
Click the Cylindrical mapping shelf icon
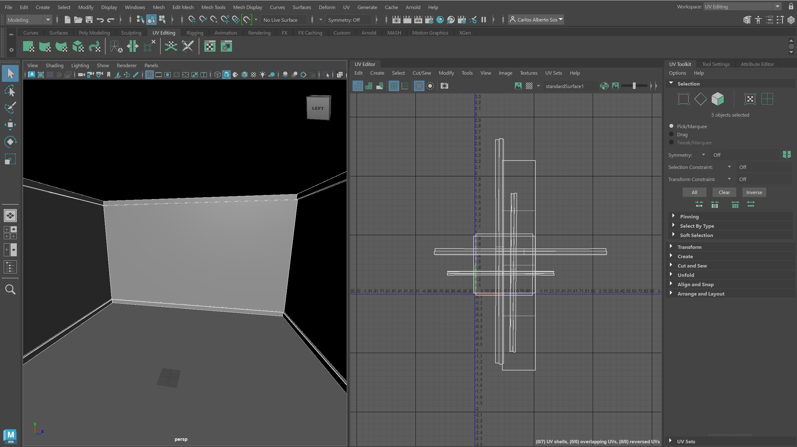45,47
